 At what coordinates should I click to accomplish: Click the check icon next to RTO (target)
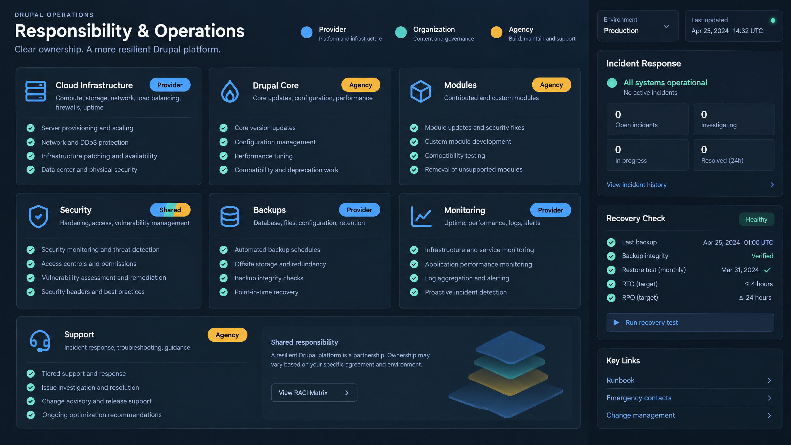coord(611,284)
